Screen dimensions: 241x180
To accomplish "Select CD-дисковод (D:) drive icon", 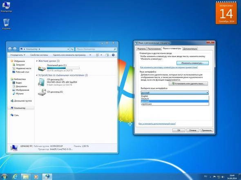I will (x=42, y=82).
